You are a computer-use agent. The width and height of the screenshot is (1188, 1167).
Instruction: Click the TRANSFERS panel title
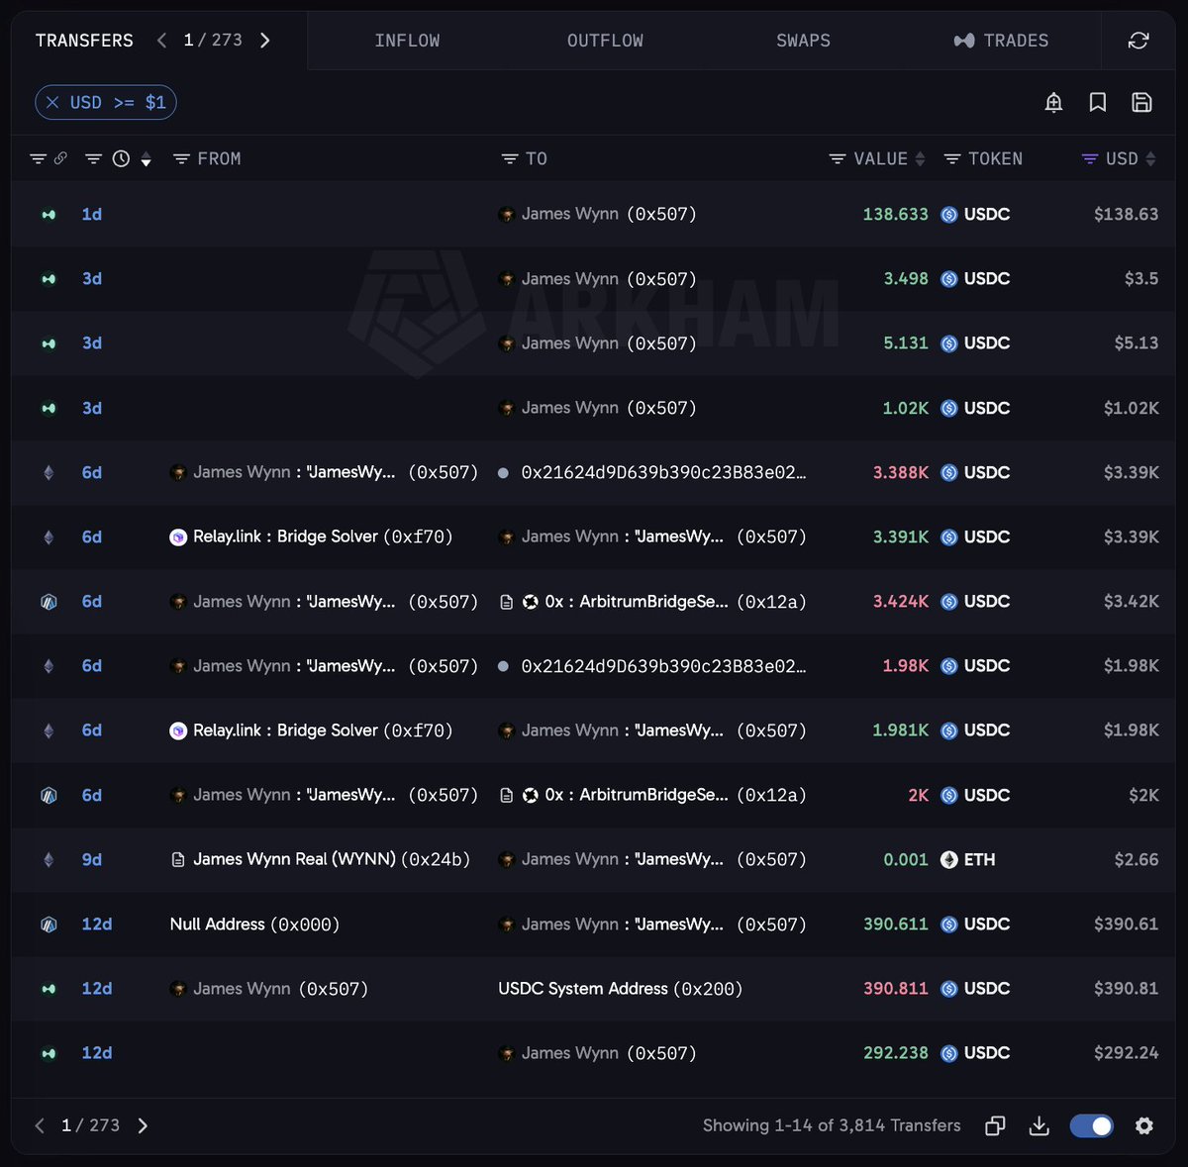click(84, 41)
